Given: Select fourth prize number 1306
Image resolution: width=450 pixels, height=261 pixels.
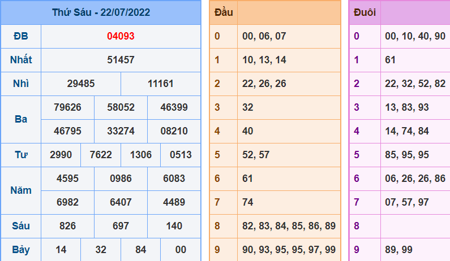Looking at the screenshot, I should pyautogui.click(x=140, y=155).
